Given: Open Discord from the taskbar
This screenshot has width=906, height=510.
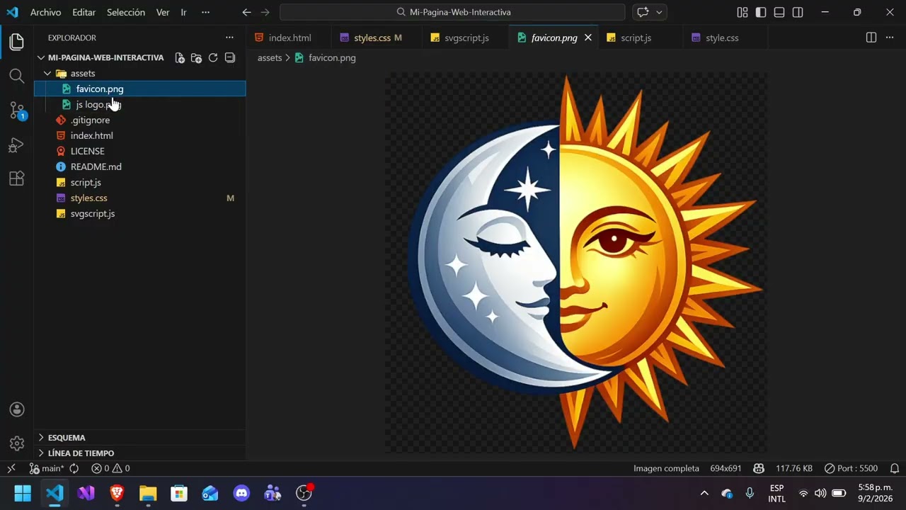Looking at the screenshot, I should click(241, 493).
